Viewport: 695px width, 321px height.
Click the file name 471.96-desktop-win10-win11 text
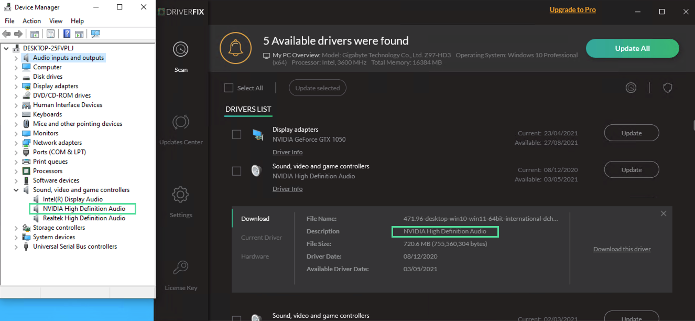tap(481, 219)
